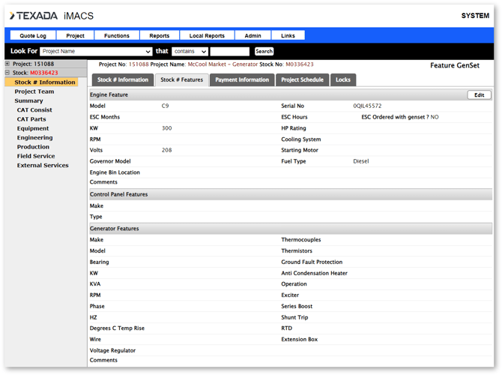Select the Locks tab
The height and width of the screenshot is (375, 502).
[343, 79]
